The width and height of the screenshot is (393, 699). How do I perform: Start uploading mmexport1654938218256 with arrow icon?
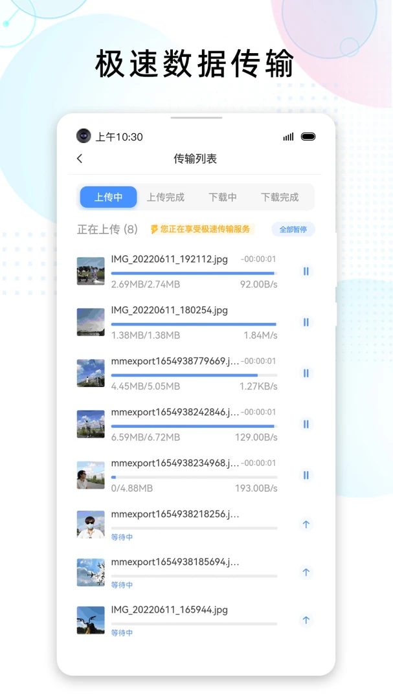point(306,524)
